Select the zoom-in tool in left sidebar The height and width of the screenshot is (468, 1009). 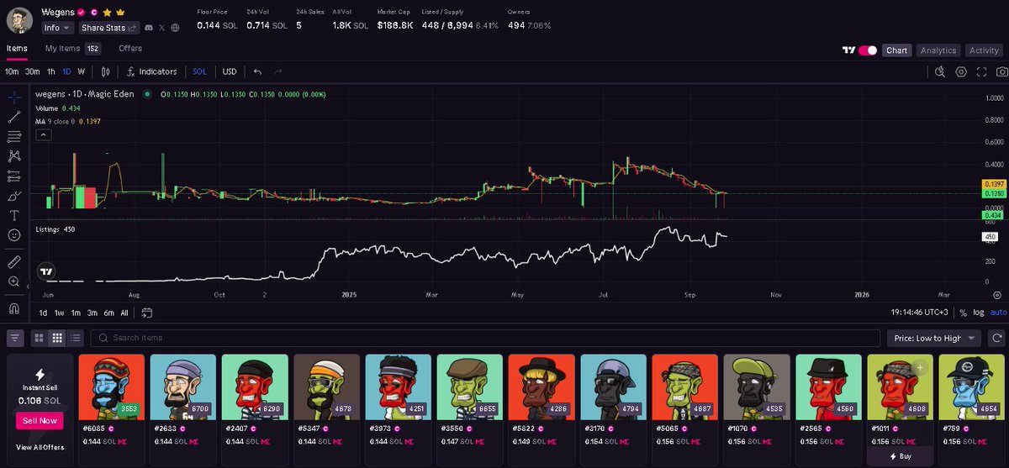[x=14, y=281]
